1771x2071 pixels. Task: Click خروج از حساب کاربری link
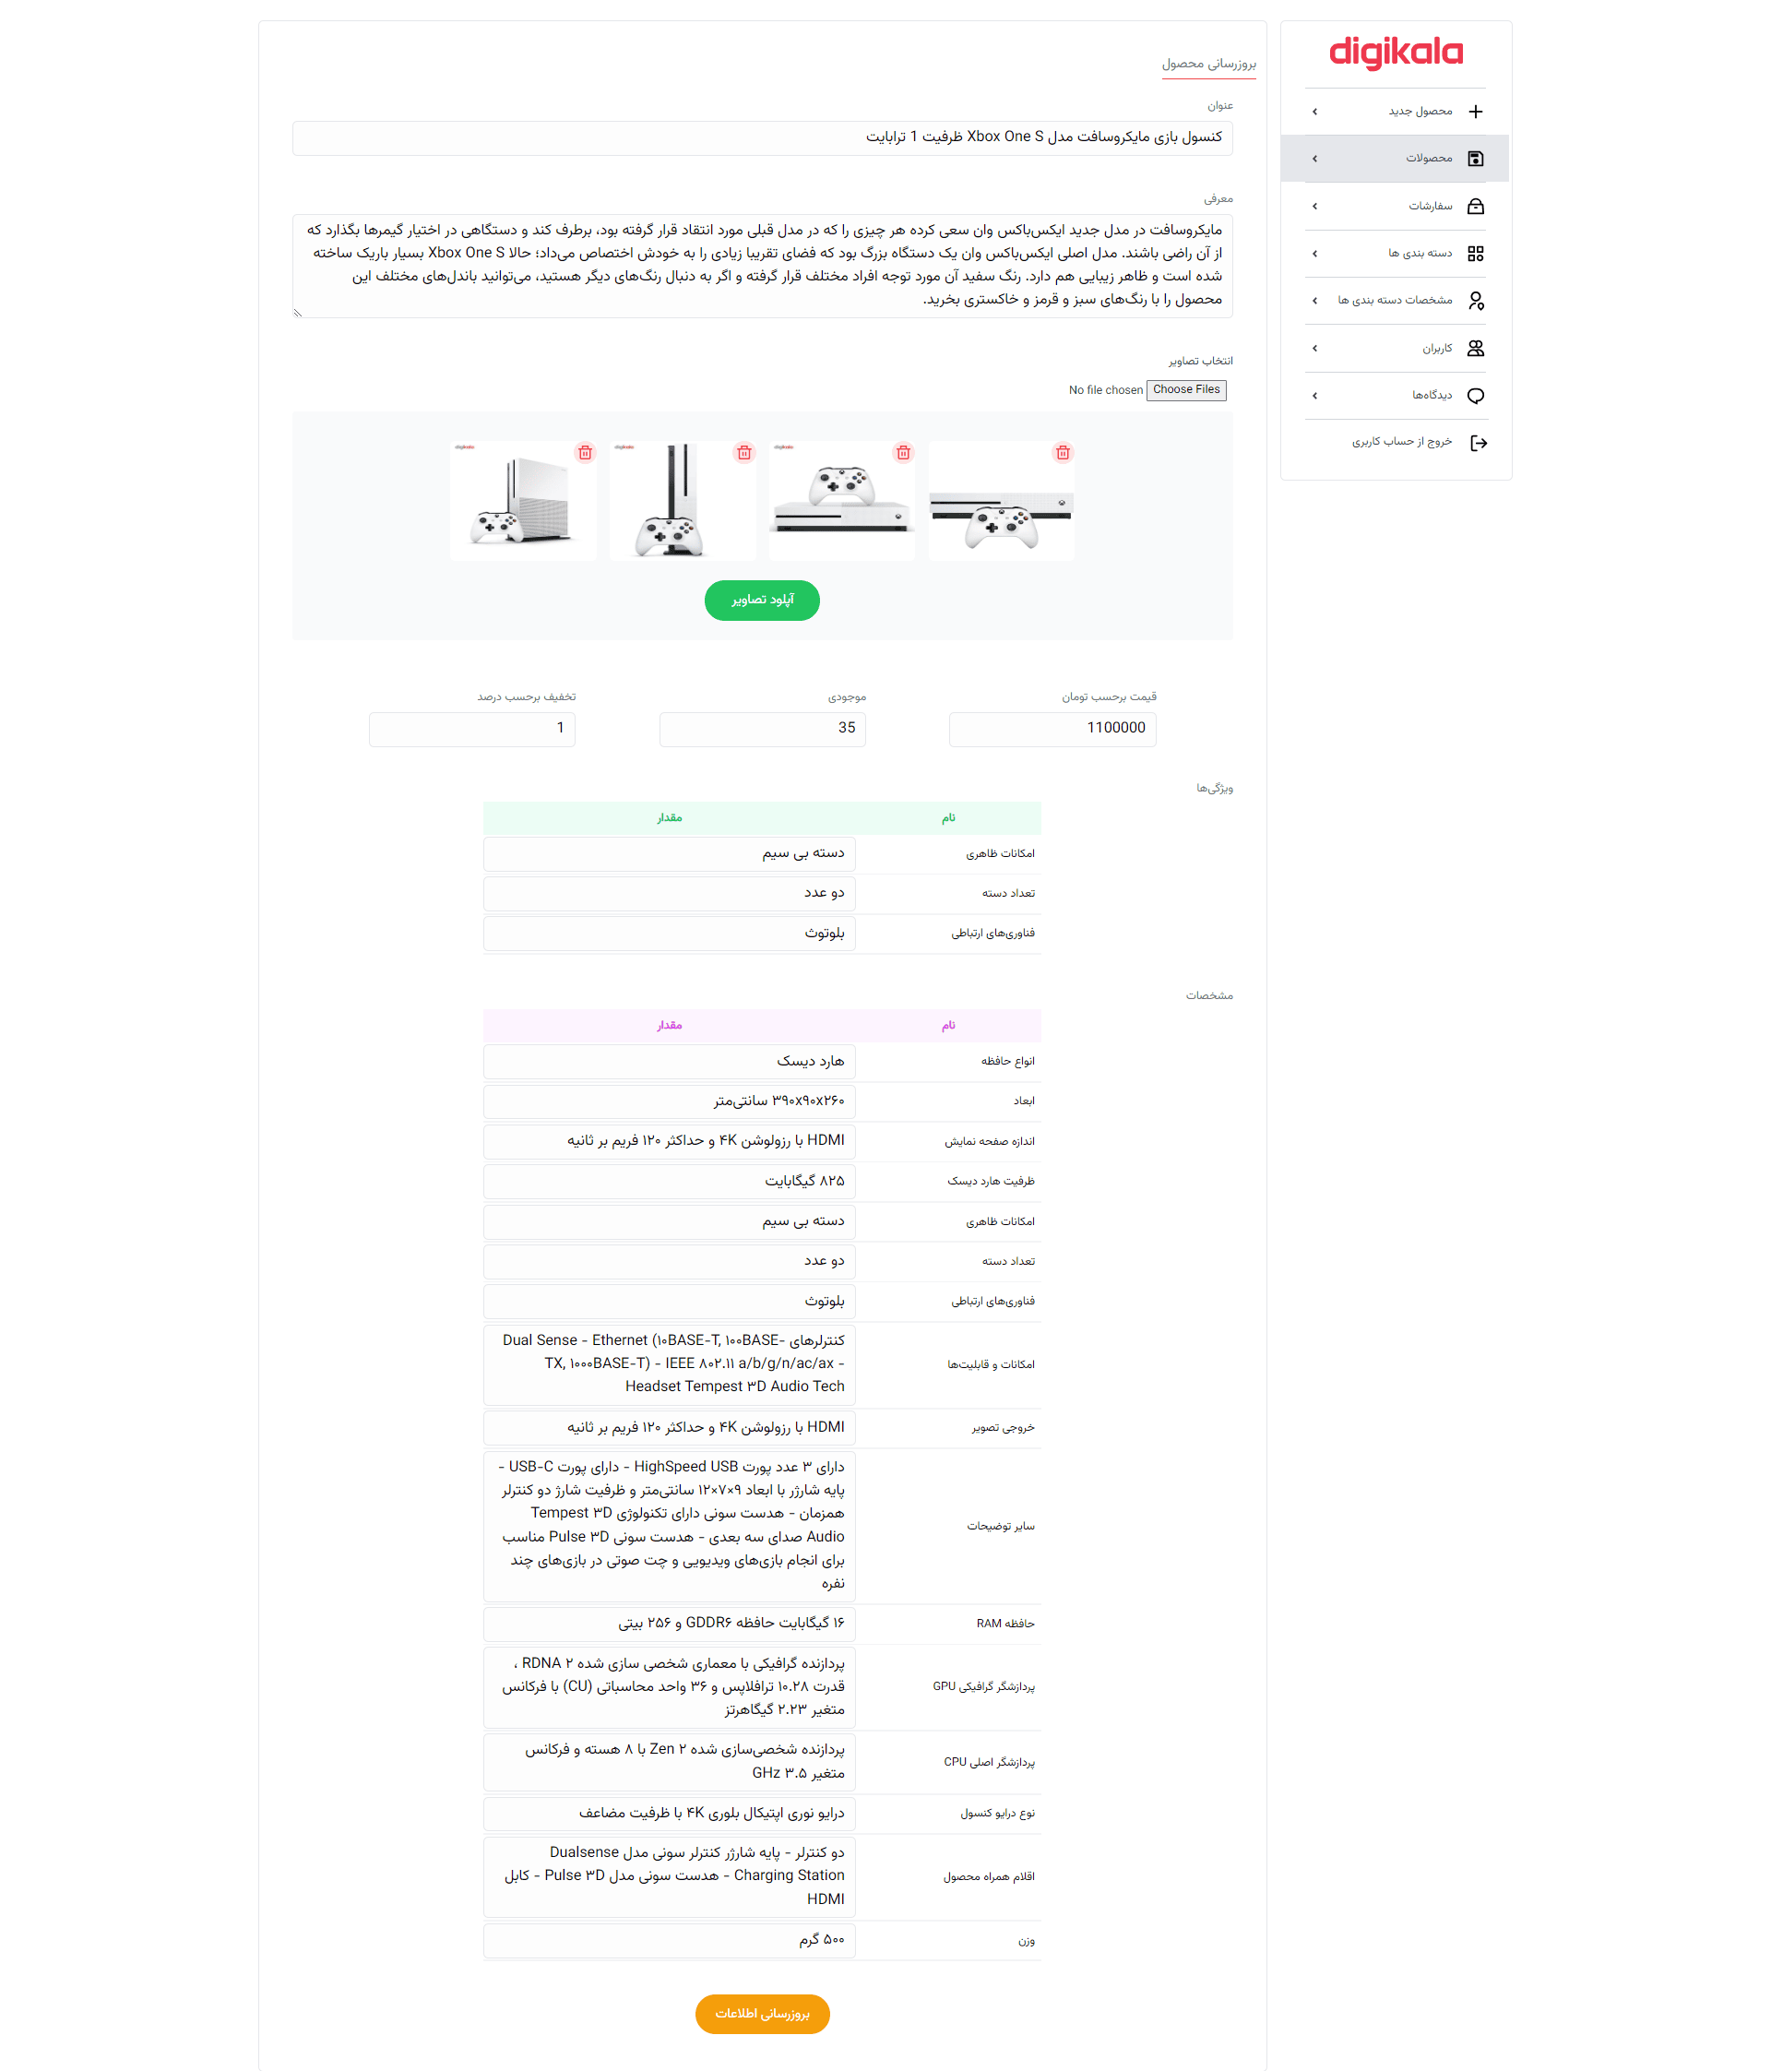(1401, 442)
